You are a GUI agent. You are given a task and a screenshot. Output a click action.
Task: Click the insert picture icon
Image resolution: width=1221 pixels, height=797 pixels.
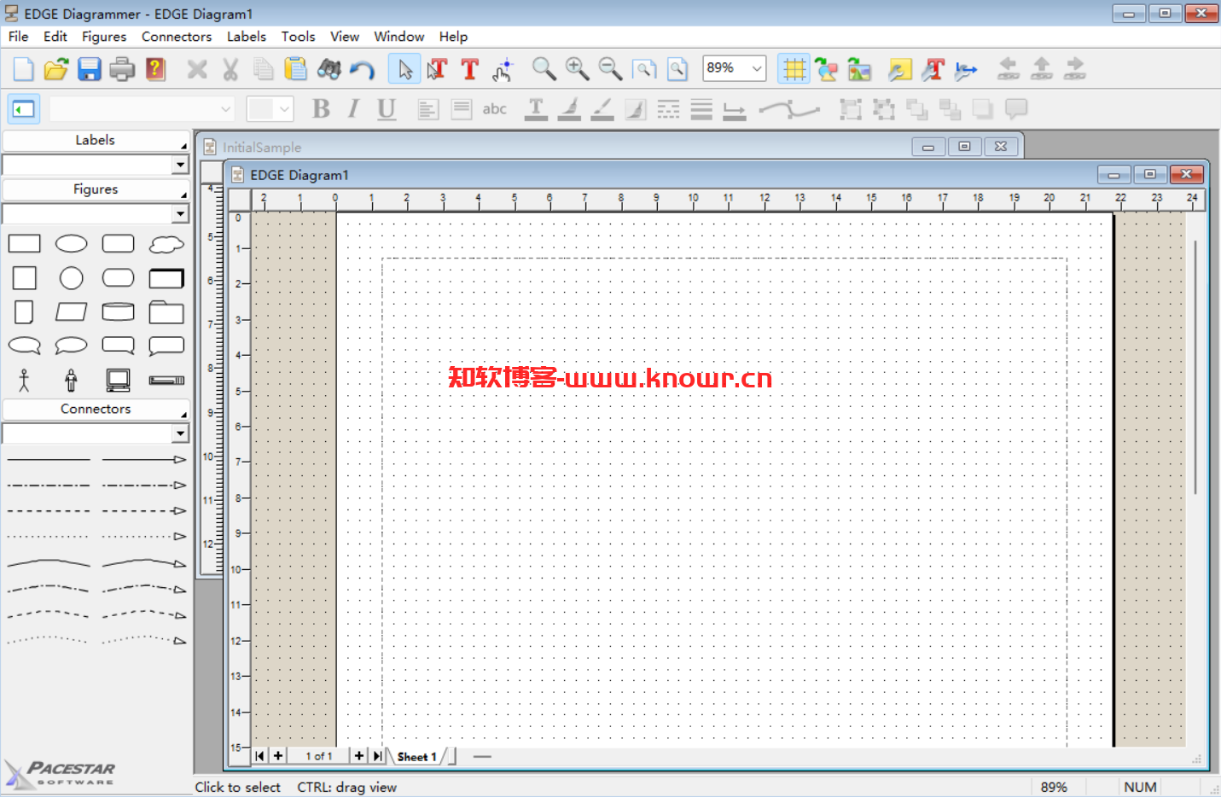click(859, 69)
